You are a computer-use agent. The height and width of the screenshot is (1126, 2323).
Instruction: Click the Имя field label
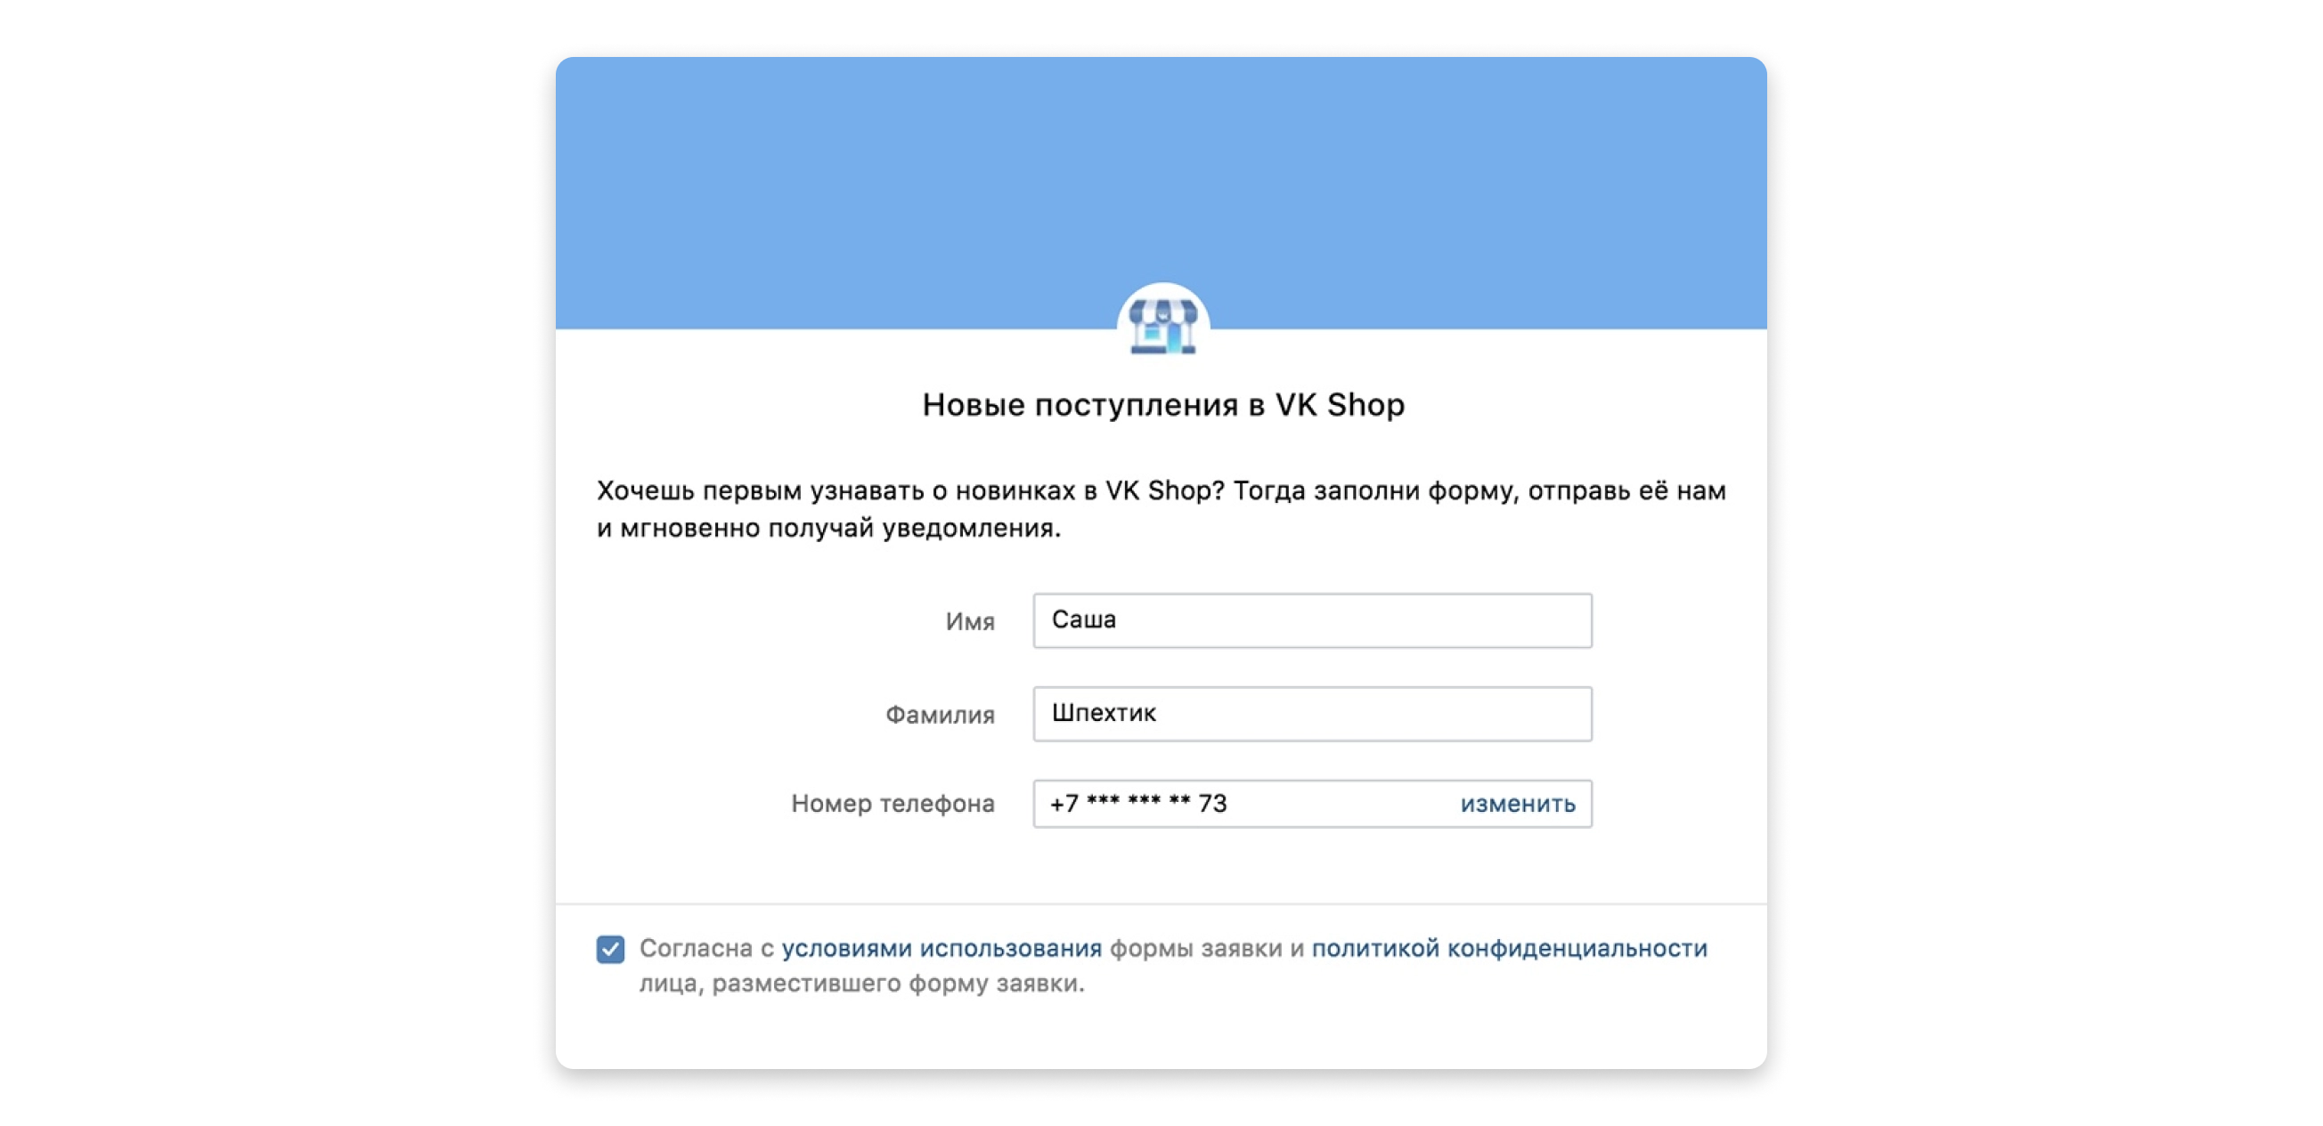pos(971,621)
